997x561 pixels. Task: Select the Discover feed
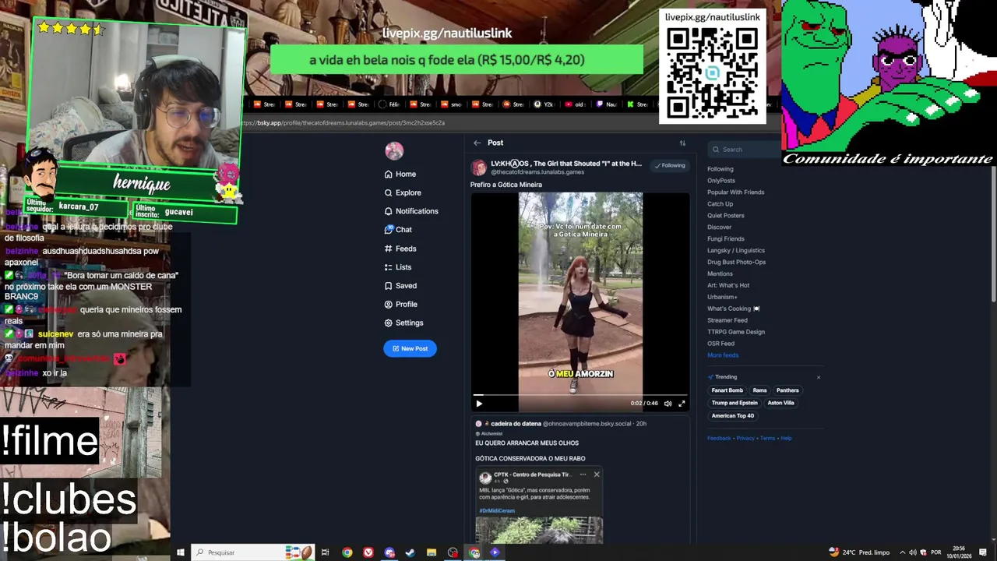720,228
